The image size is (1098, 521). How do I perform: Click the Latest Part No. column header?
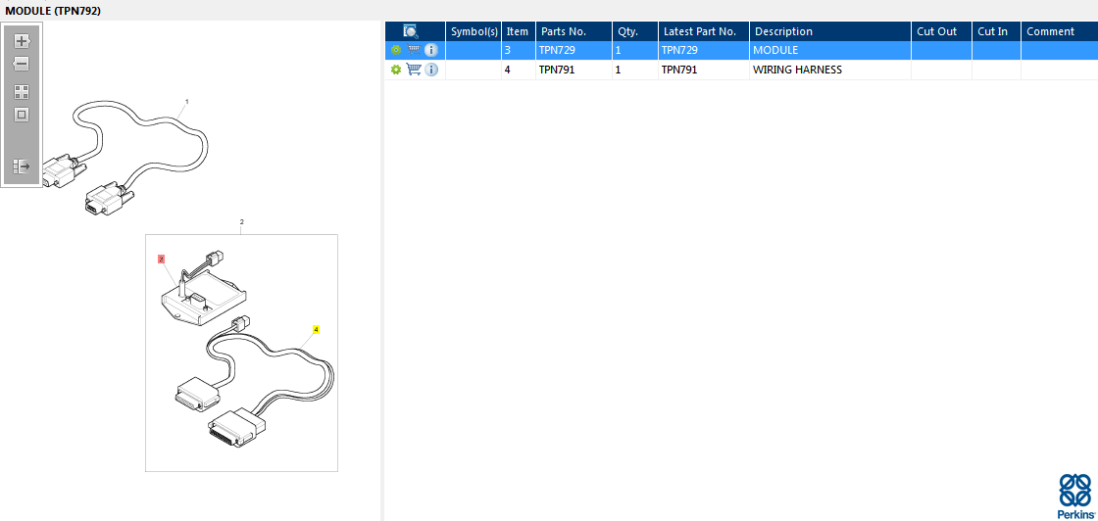(704, 31)
